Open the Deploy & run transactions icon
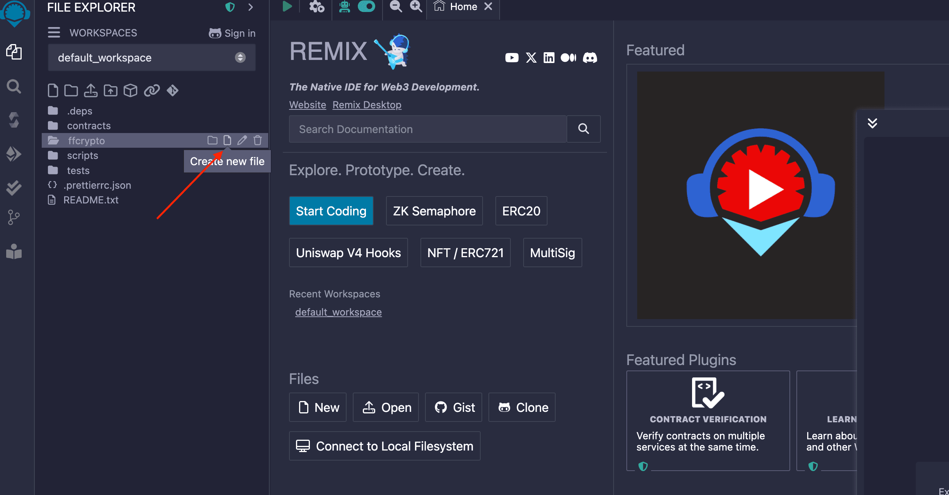 pos(14,154)
